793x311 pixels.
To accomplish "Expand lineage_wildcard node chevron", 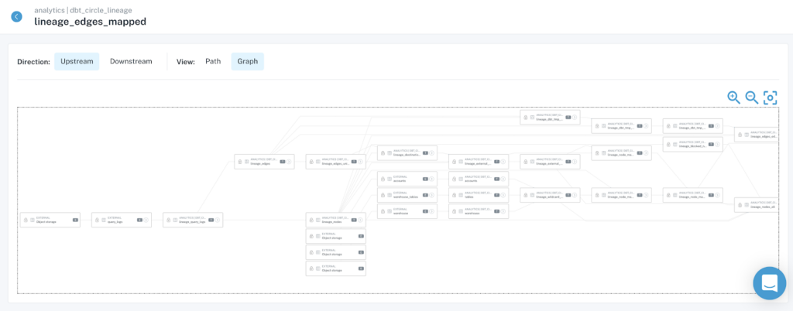I will click(574, 195).
